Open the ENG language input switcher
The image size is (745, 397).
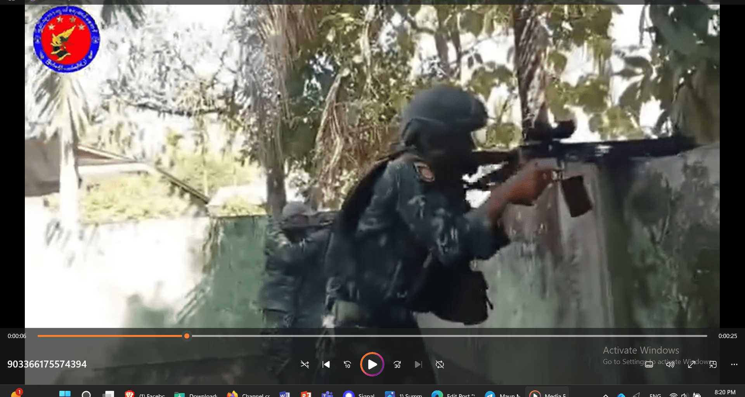(x=655, y=395)
